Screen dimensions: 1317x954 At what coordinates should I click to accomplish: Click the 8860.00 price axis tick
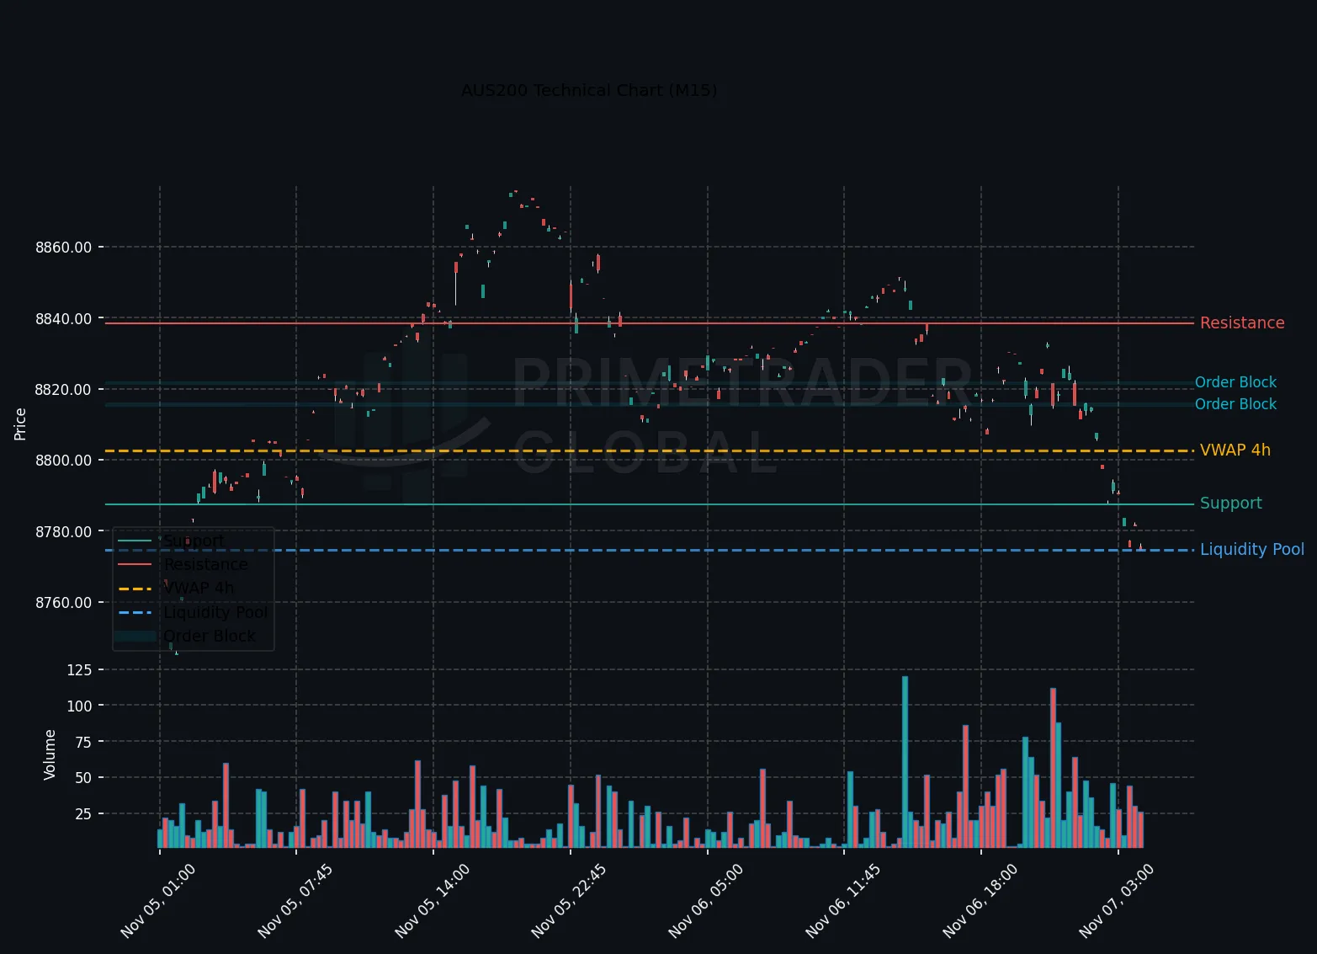pyautogui.click(x=63, y=248)
